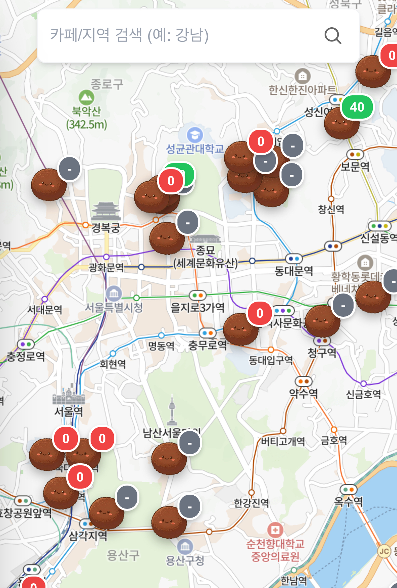
Task: Select the cookie marker above 용산구청
Action: click(169, 522)
